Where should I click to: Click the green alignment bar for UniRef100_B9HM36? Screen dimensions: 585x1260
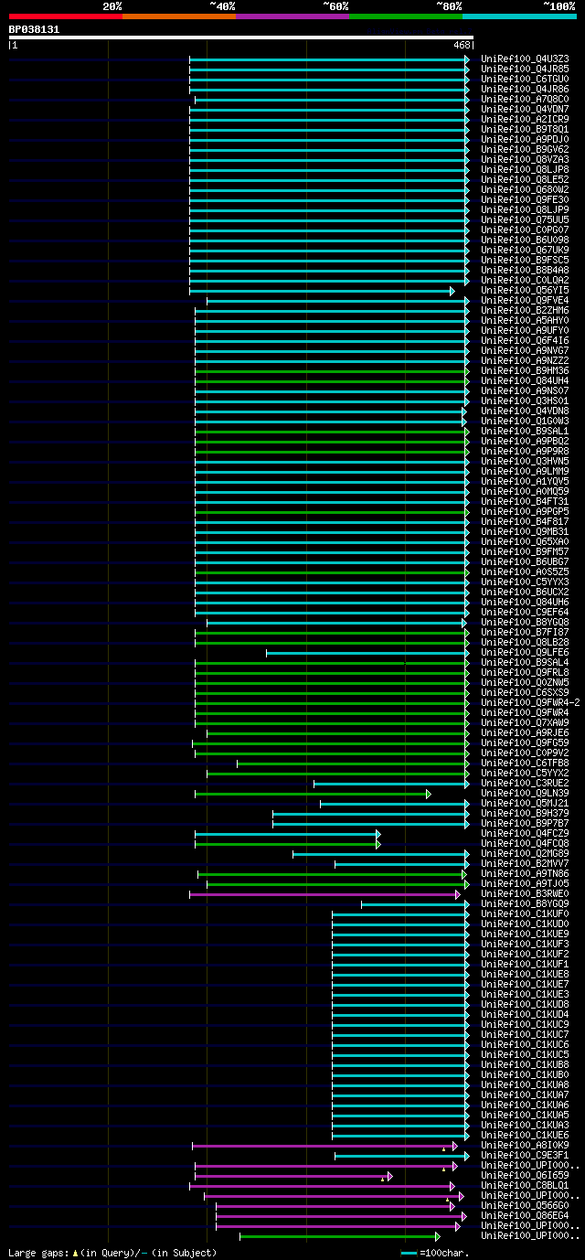point(331,371)
